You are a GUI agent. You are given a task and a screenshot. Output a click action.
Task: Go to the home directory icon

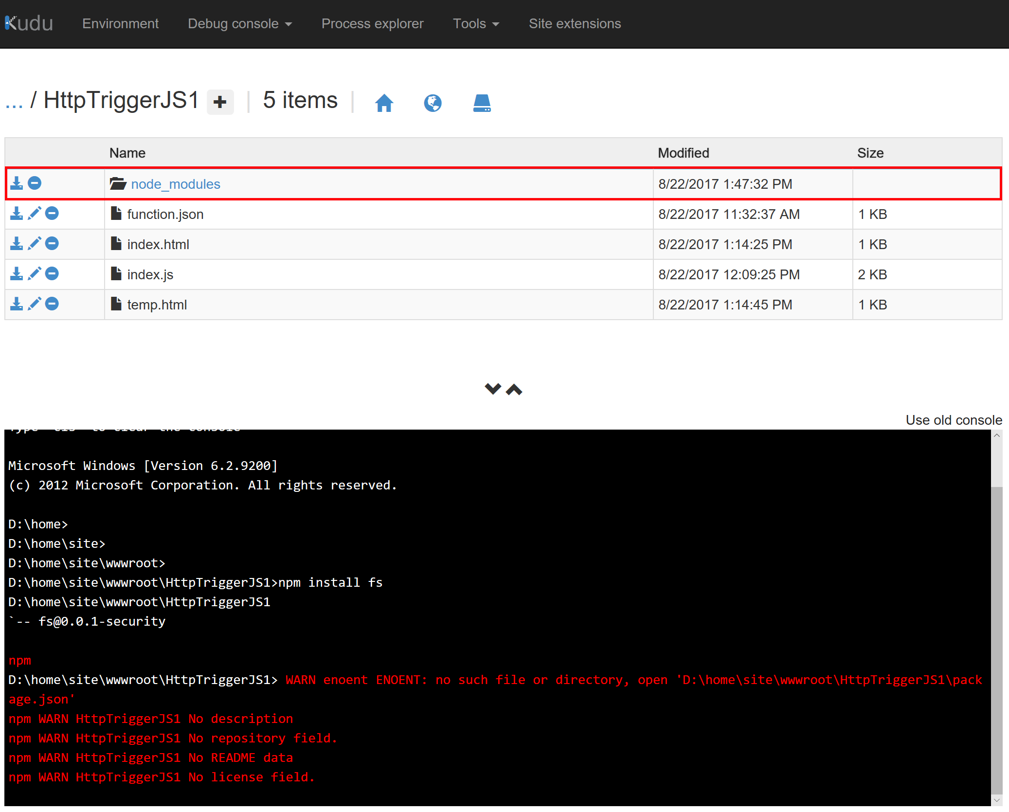(384, 103)
